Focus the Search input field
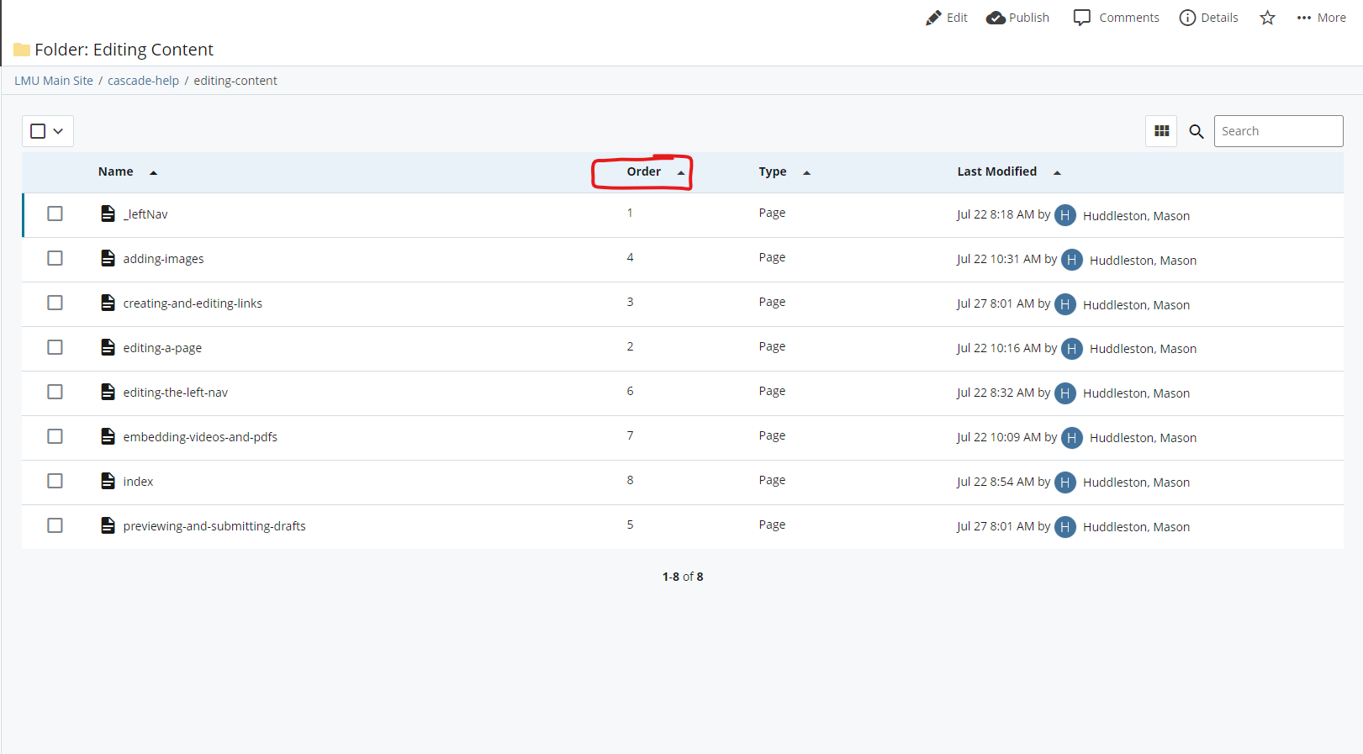This screenshot has width=1363, height=754. 1278,131
